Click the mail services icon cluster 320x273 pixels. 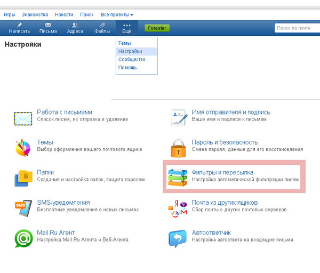[178, 208]
